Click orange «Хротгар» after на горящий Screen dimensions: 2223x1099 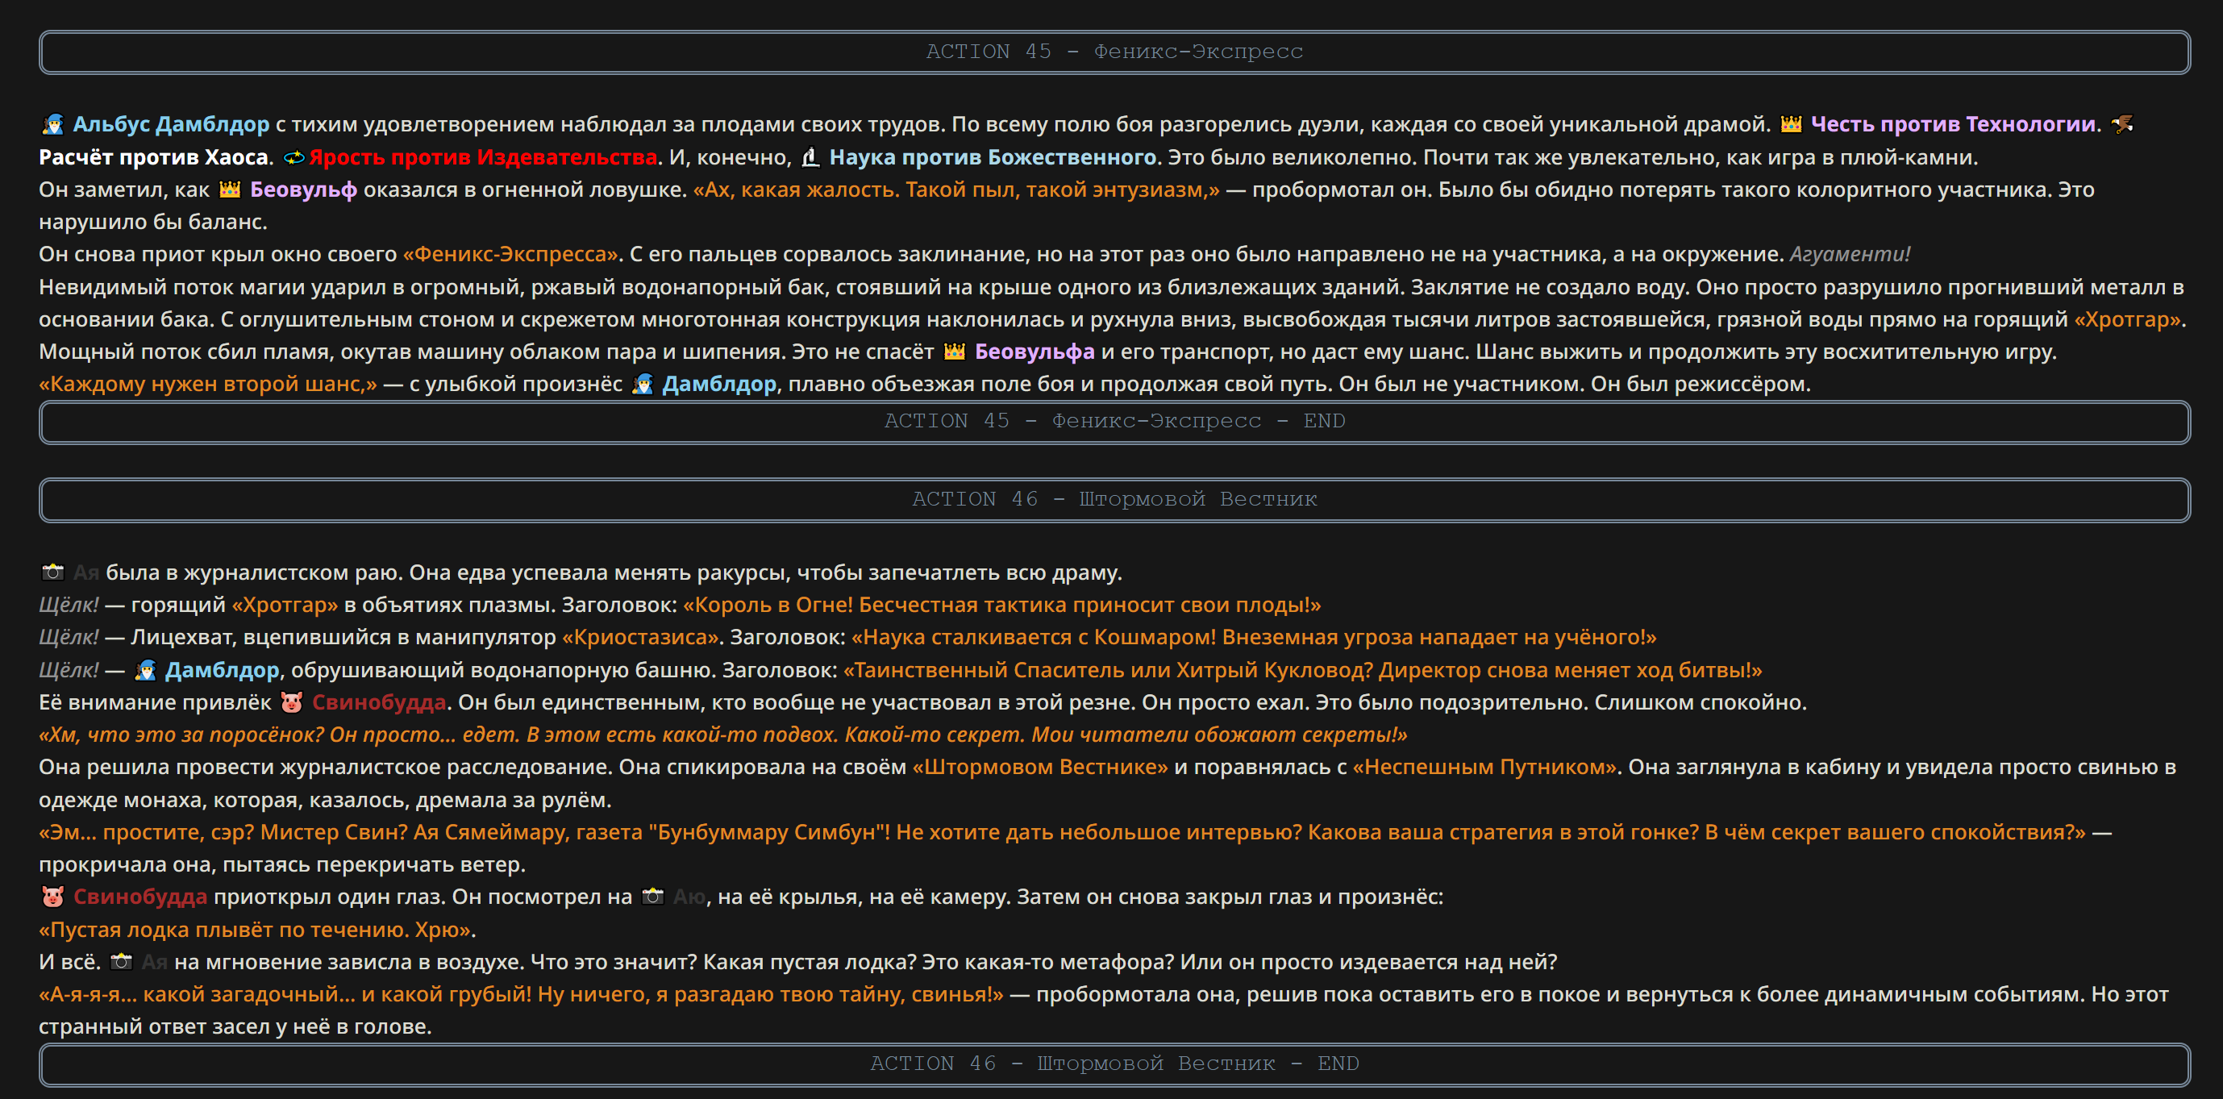pyautogui.click(x=2127, y=319)
